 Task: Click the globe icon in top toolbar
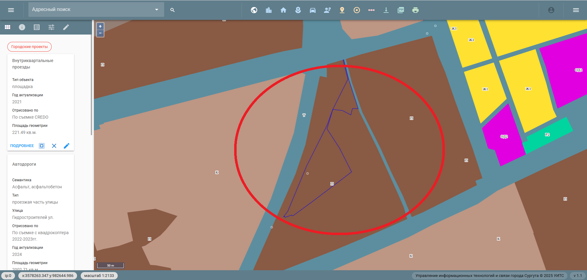[254, 10]
